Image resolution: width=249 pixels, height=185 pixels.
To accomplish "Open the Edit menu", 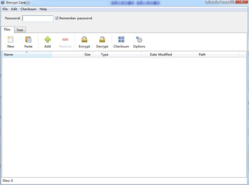I will pos(14,9).
